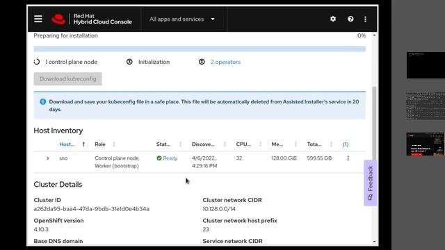Viewport: 445px width, 250px height.
Task: Click the sno hostname cell
Action: [63, 158]
